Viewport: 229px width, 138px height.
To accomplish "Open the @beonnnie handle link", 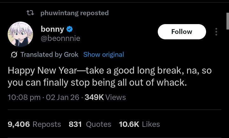I will point(60,38).
